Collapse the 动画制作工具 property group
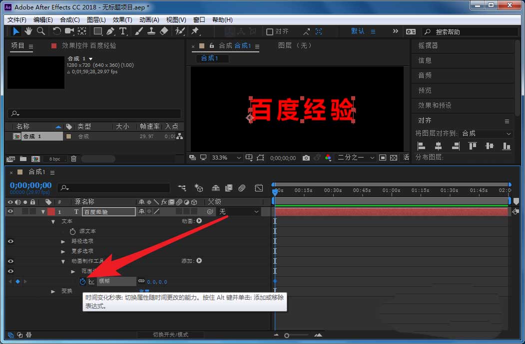Viewport: 525px width, 344px height. pos(63,261)
